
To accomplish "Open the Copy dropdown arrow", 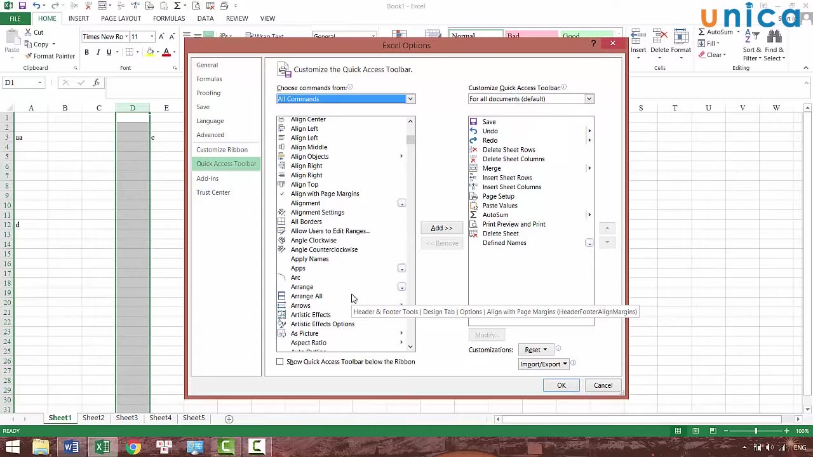I will click(x=53, y=44).
